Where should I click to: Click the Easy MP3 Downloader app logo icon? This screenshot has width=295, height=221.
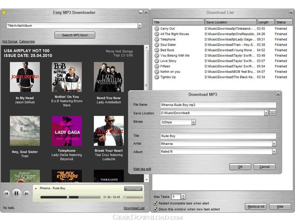(x=4, y=13)
